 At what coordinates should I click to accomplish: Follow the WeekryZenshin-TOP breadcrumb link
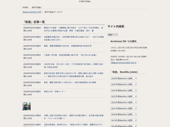(32, 12)
